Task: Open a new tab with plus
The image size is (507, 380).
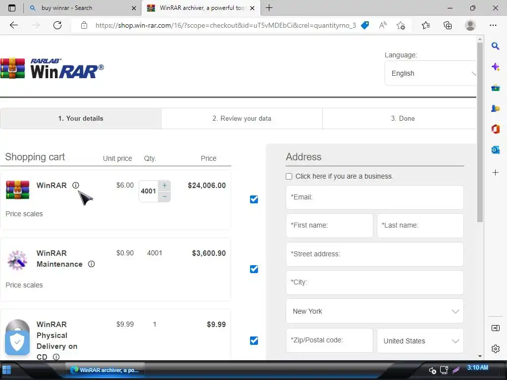Action: coord(269,8)
